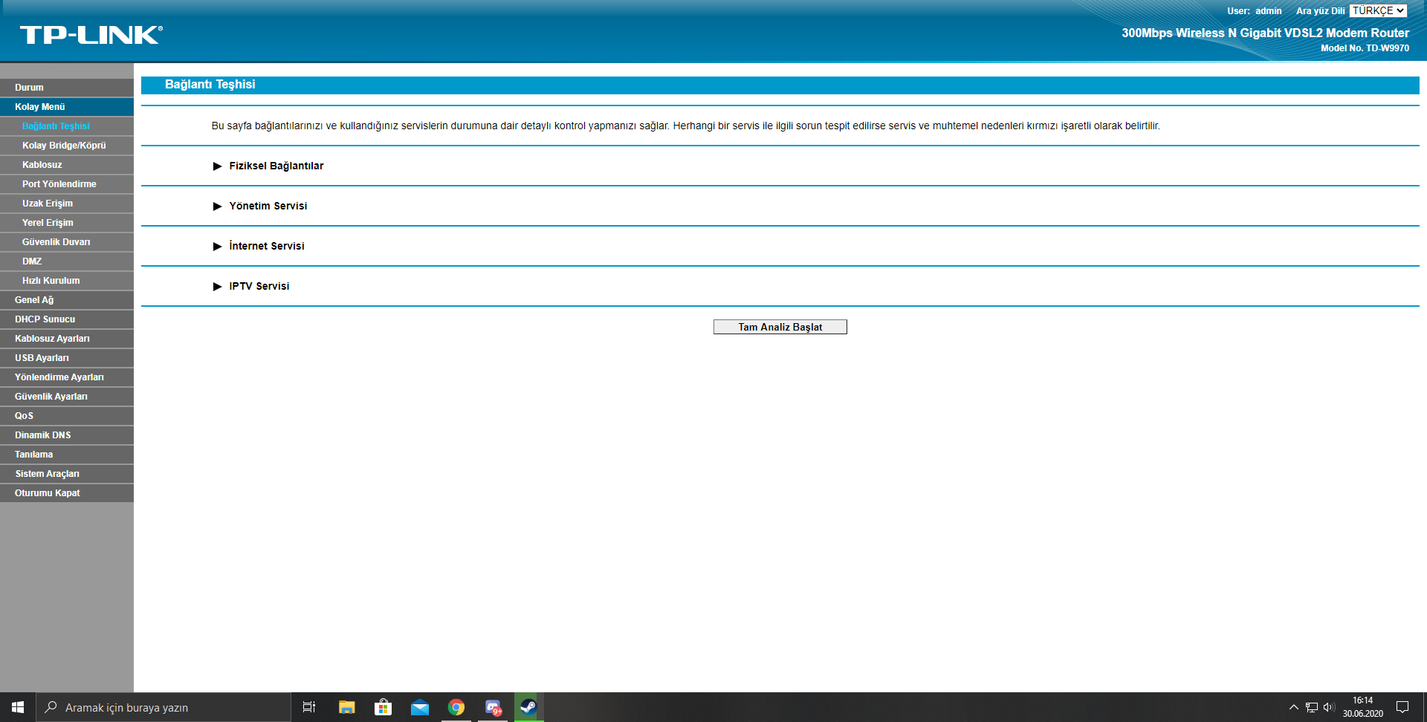The width and height of the screenshot is (1427, 722).
Task: Expand İnternet Servisi section arrow
Action: tap(218, 247)
